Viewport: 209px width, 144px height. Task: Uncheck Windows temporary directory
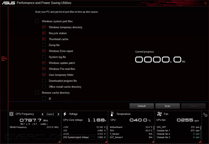pyautogui.click(x=44, y=27)
